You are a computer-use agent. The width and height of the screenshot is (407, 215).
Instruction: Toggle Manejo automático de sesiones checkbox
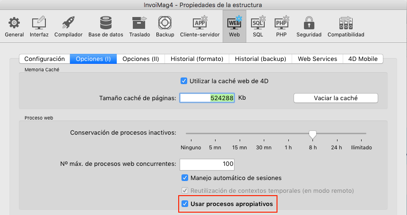tap(185, 178)
